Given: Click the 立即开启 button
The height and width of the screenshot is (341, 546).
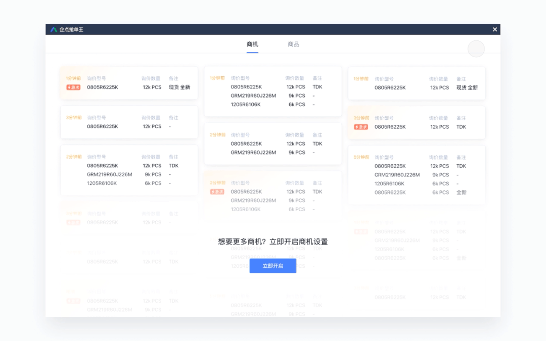Looking at the screenshot, I should click(272, 266).
